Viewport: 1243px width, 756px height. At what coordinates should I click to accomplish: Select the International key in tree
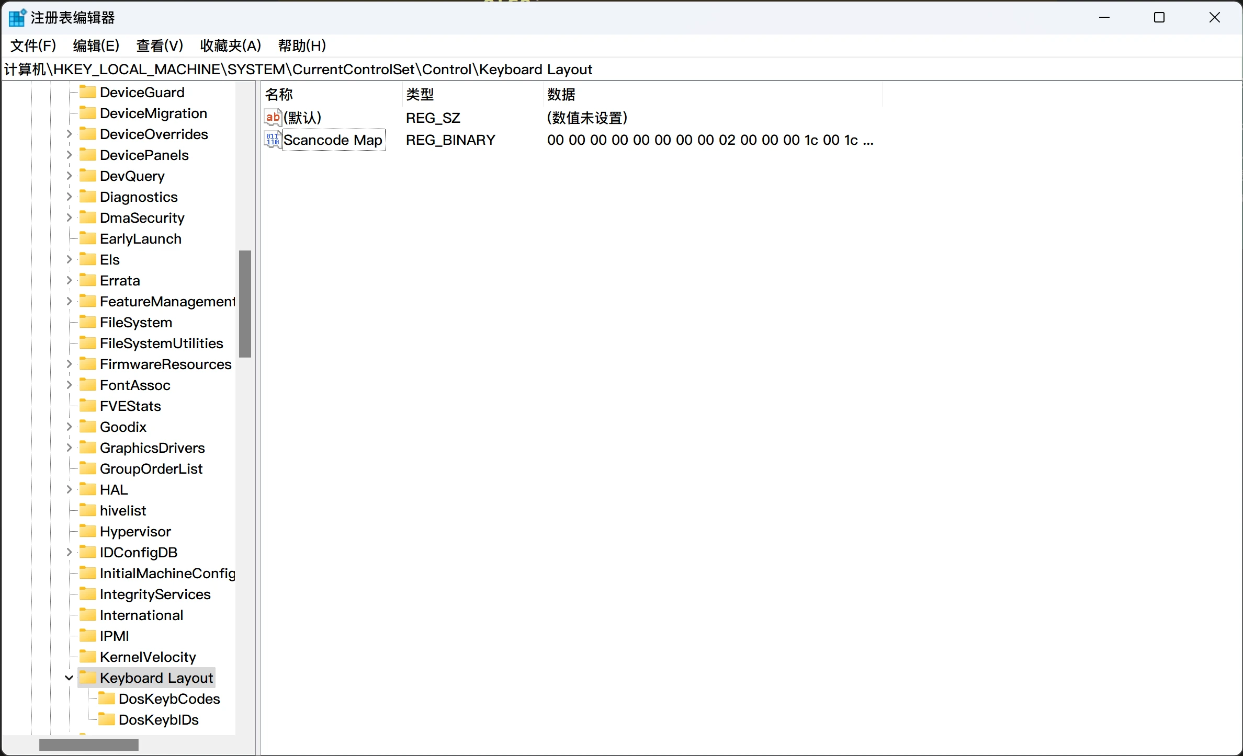(x=141, y=615)
